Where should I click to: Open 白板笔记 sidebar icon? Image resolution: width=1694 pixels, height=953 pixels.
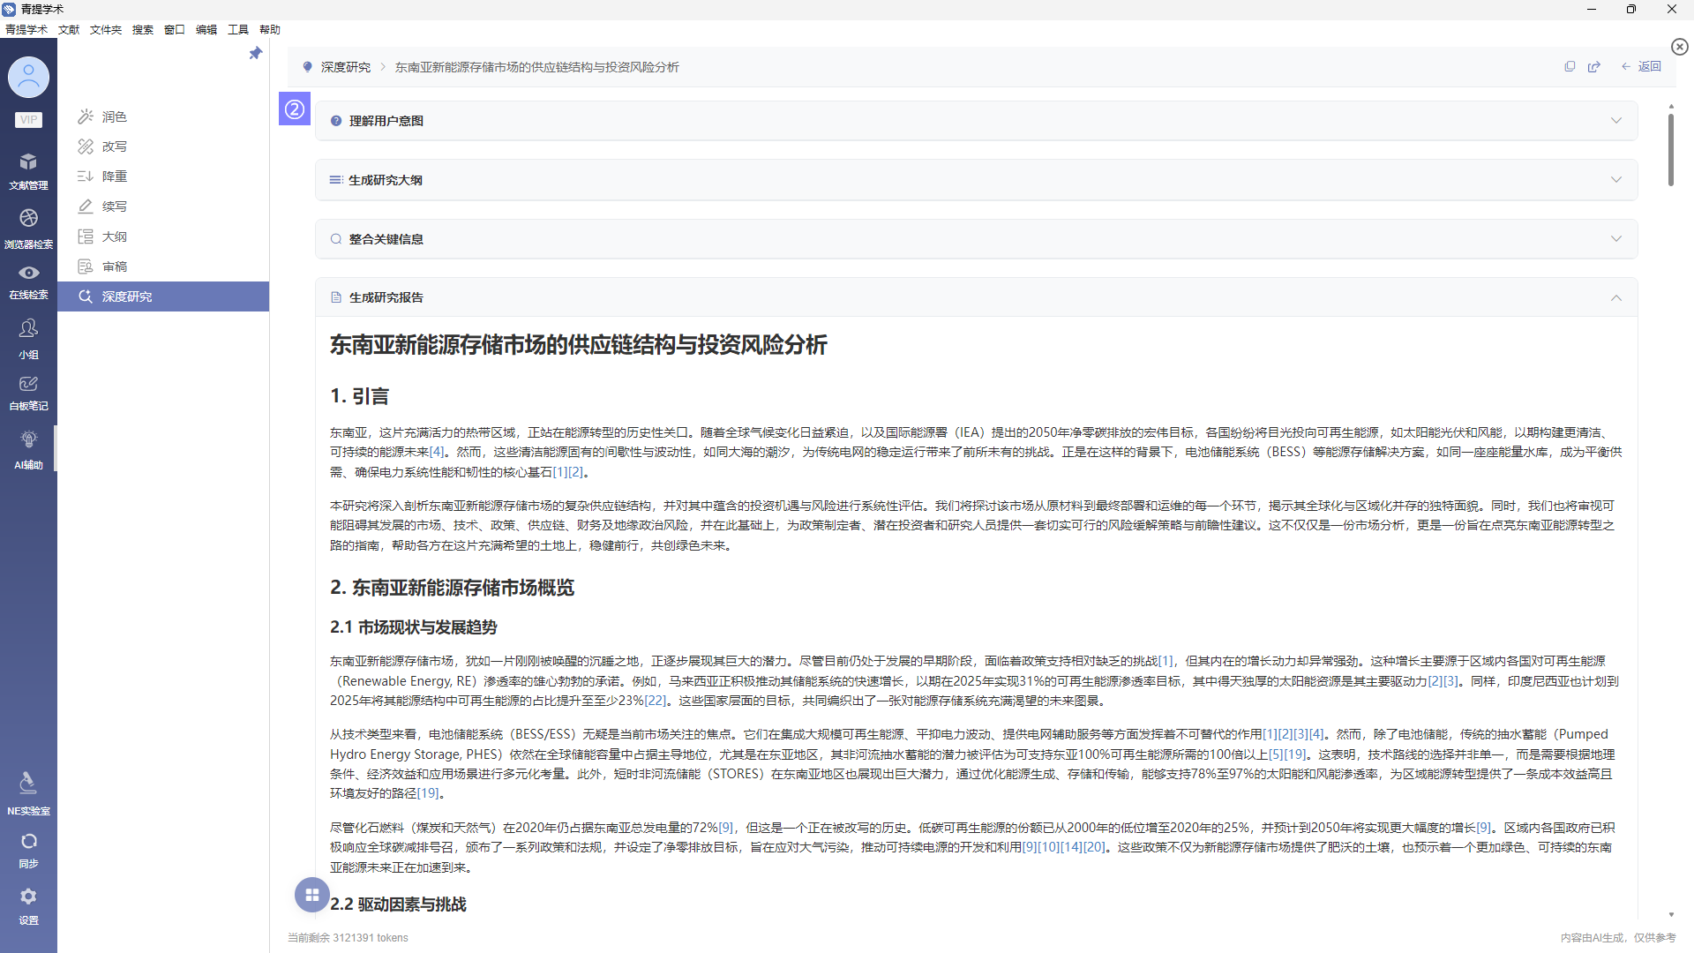(x=28, y=393)
